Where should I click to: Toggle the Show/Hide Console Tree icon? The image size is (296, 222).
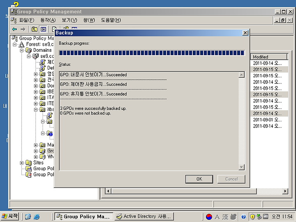click(x=43, y=29)
